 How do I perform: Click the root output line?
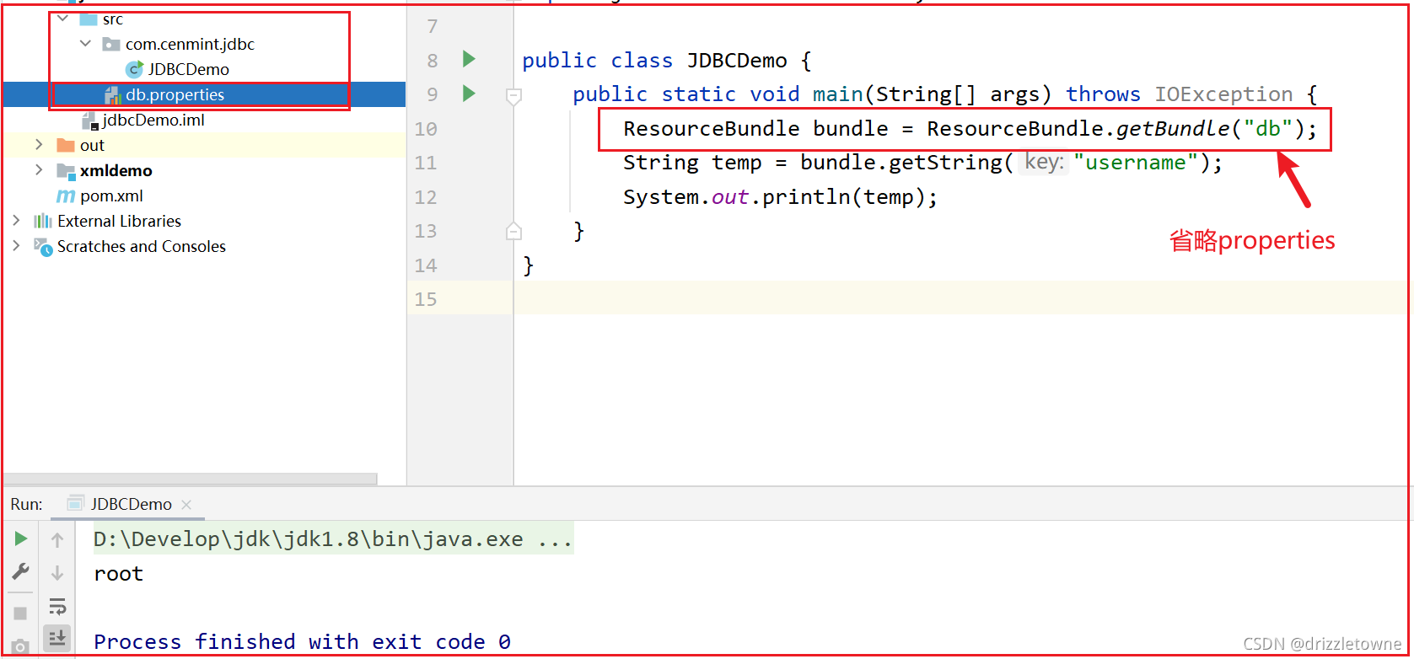(x=119, y=574)
